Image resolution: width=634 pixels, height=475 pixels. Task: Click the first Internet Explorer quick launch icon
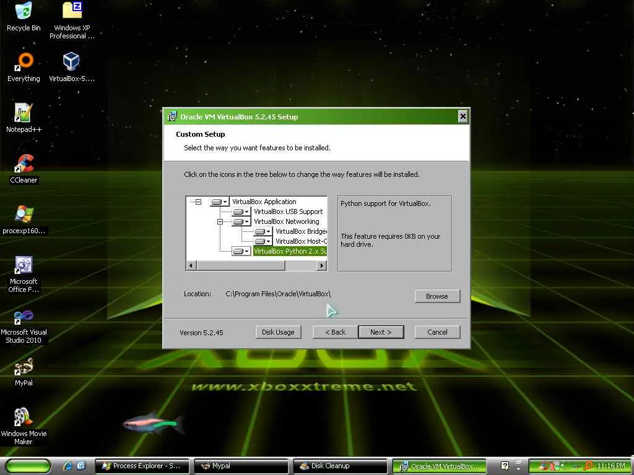pyautogui.click(x=68, y=466)
